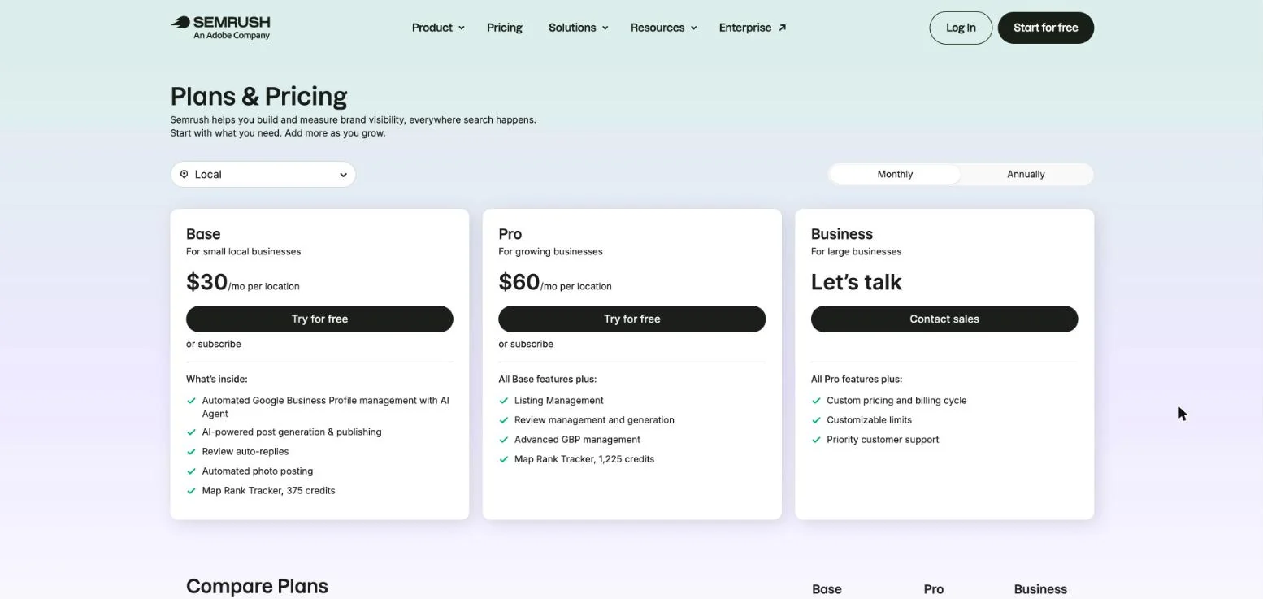Image resolution: width=1263 pixels, height=599 pixels.
Task: Try the Pro plan for free
Action: tap(632, 319)
